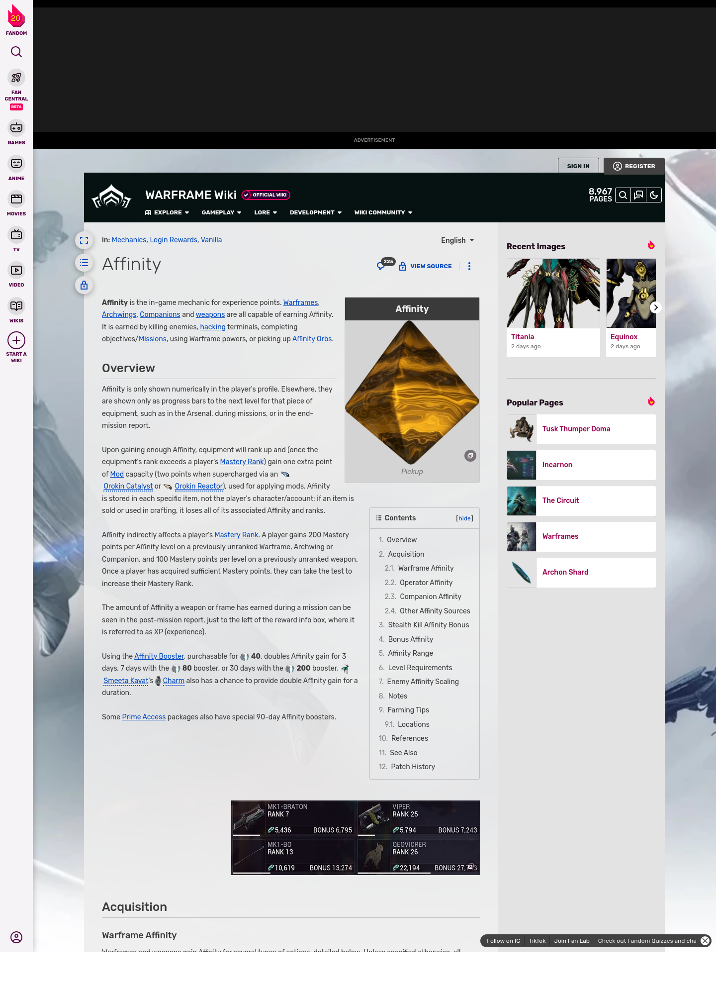Image resolution: width=716 pixels, height=995 pixels.
Task: Expand the Wiki Community menu
Action: [x=383, y=212]
